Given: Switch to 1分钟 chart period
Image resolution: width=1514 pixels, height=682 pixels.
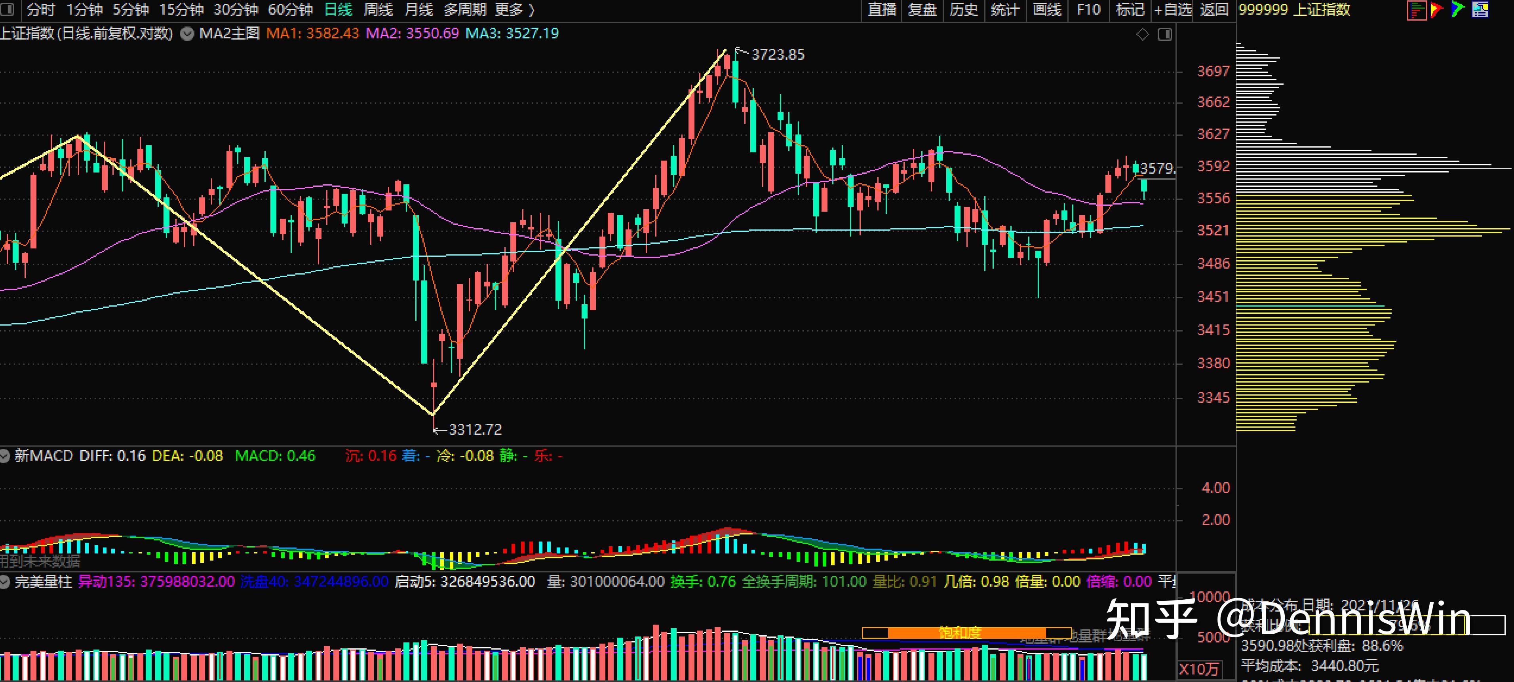Looking at the screenshot, I should tap(84, 9).
